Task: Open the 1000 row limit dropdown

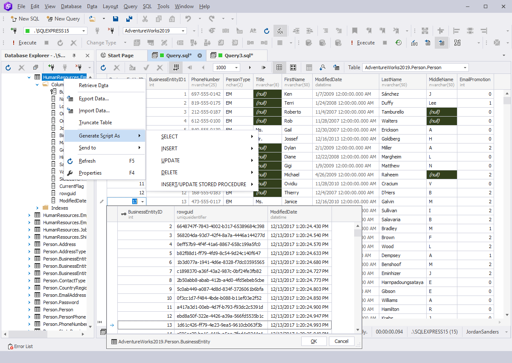Action: pos(236,67)
